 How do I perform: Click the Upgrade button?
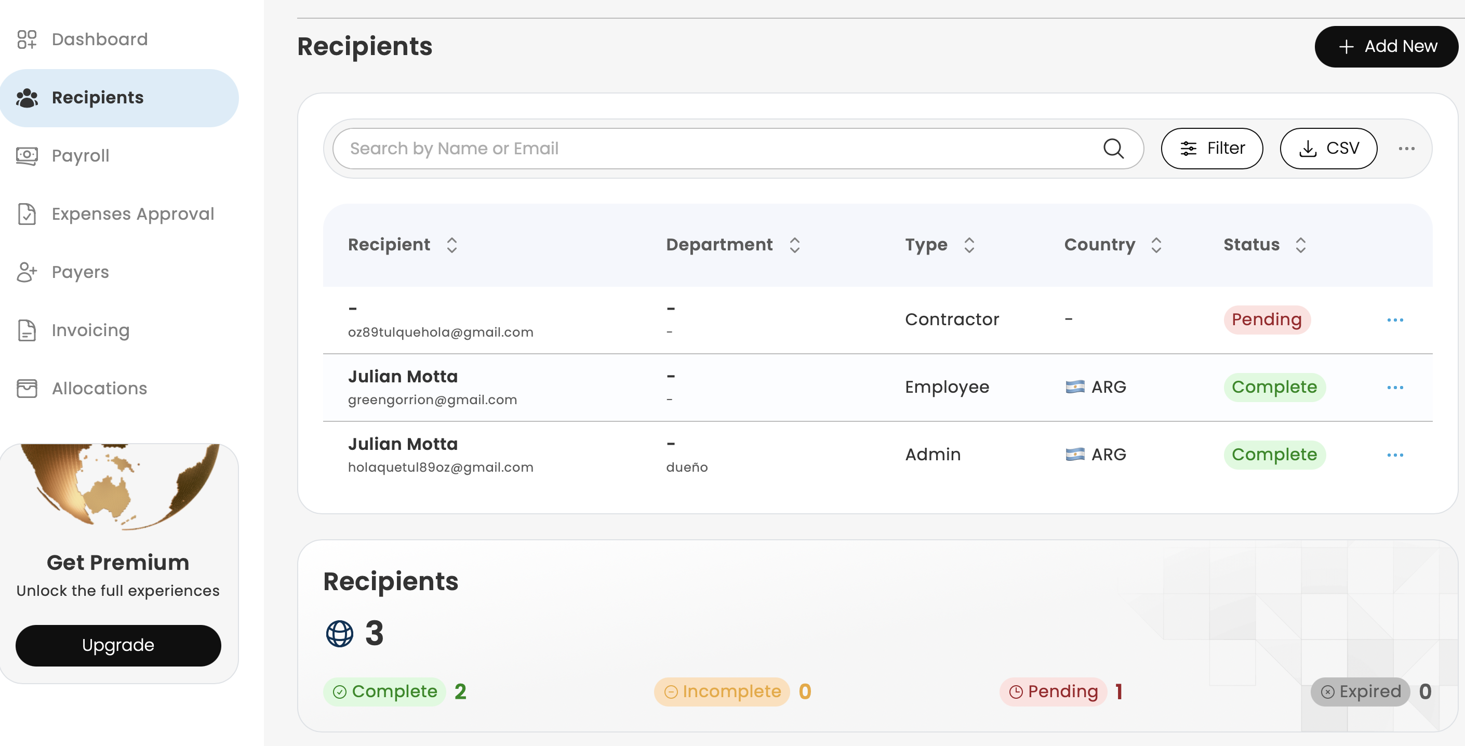point(118,645)
